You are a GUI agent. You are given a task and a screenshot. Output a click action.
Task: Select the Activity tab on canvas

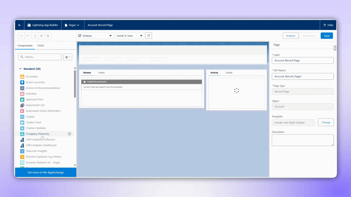point(214,73)
